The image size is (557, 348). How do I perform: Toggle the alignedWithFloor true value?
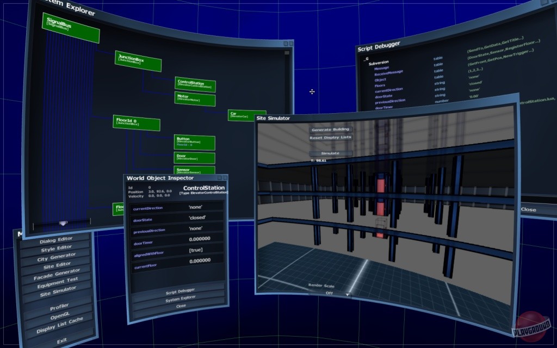(196, 250)
